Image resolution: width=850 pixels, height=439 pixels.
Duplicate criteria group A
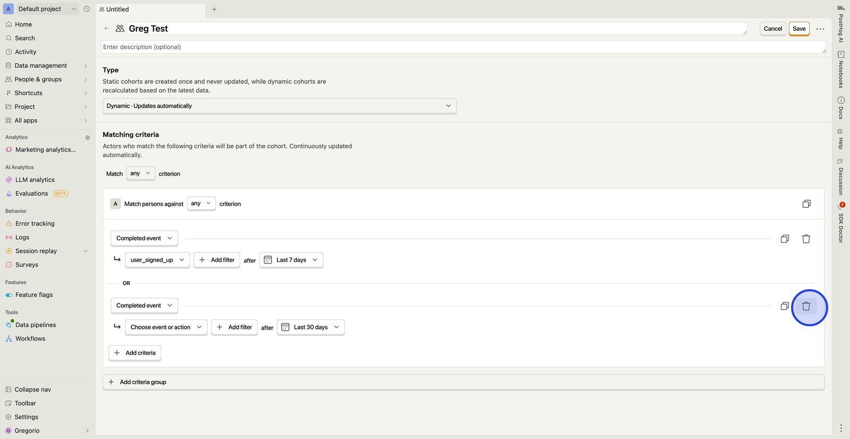point(806,204)
